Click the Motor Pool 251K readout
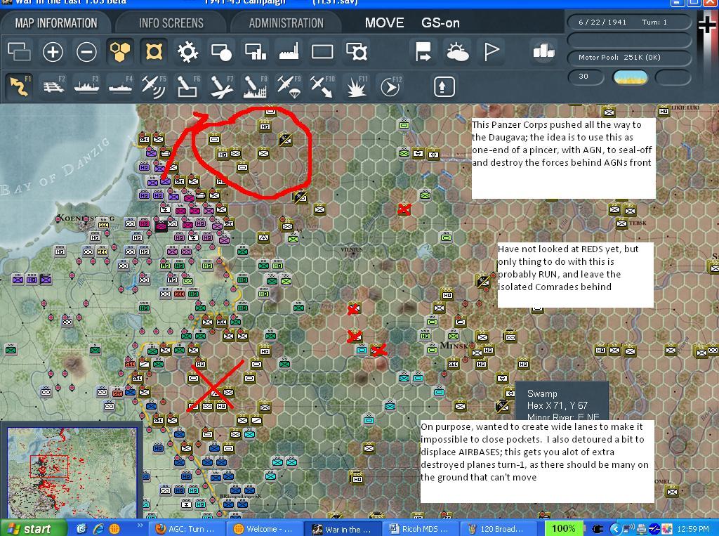719x536 pixels. (629, 58)
